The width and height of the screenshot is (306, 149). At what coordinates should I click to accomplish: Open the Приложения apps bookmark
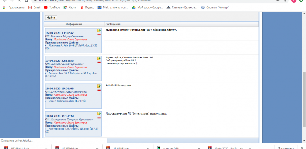click(14, 7)
